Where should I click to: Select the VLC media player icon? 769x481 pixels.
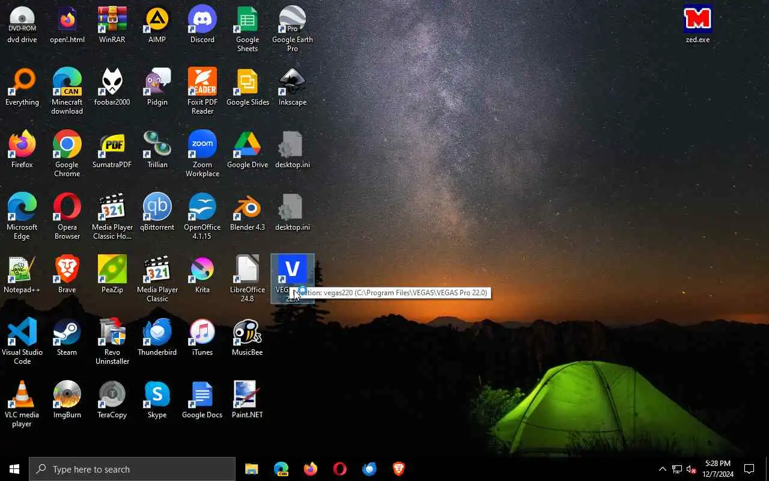coord(22,404)
